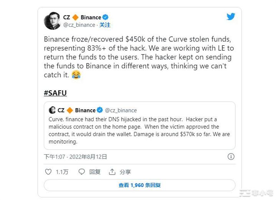Image resolution: width=276 pixels, height=200 pixels.
Task: Open CZ's profile avatar picture
Action: tap(52, 21)
